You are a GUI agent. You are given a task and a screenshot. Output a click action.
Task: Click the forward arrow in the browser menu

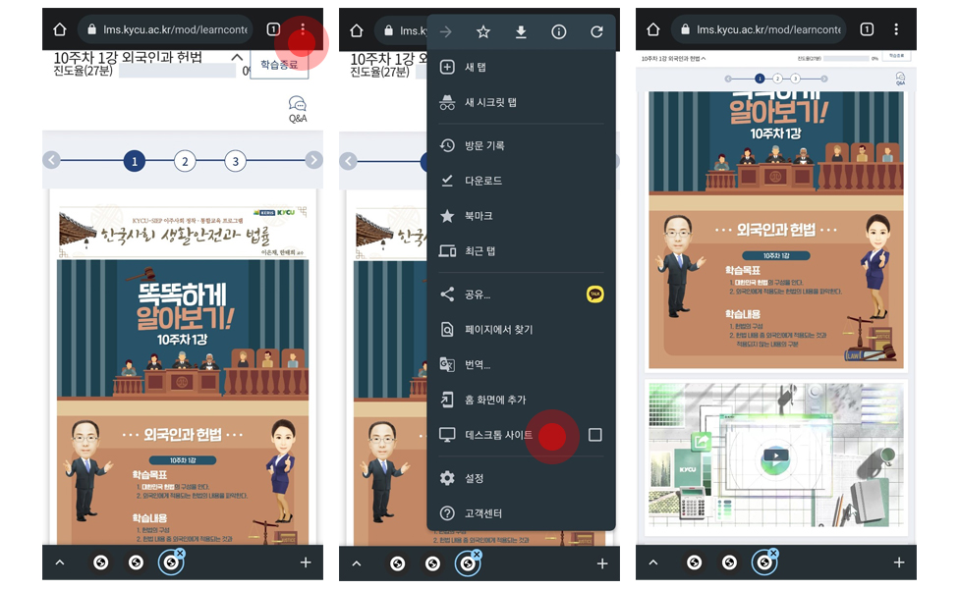446,31
